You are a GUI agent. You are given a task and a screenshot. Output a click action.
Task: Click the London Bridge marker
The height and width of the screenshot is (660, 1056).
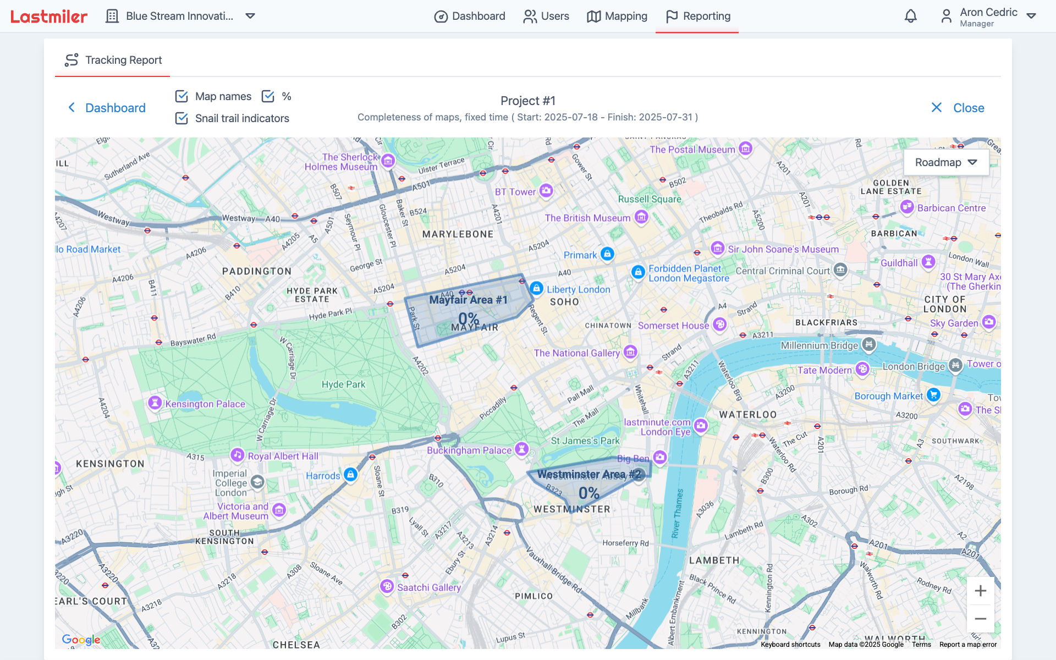[x=956, y=365]
